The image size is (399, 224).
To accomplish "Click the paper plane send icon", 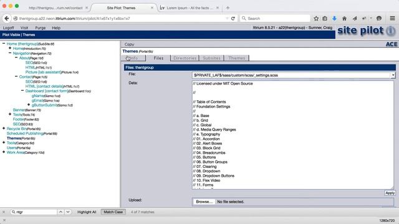I will 355,18.
